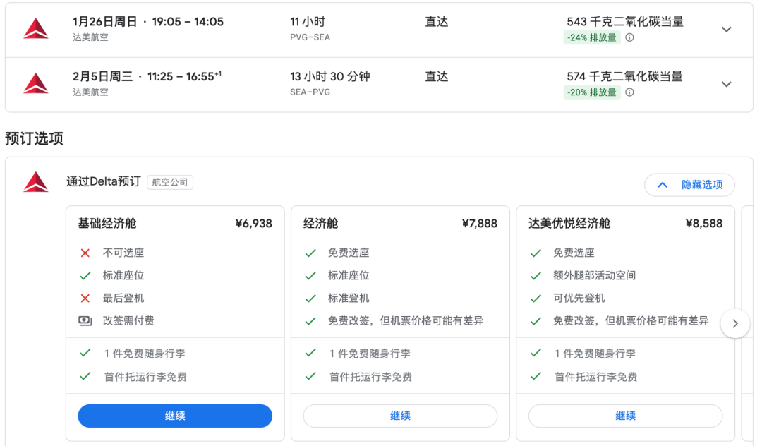762x446 pixels.
Task: Expand the February 5 SEA–PVG flight details
Action: (x=726, y=85)
